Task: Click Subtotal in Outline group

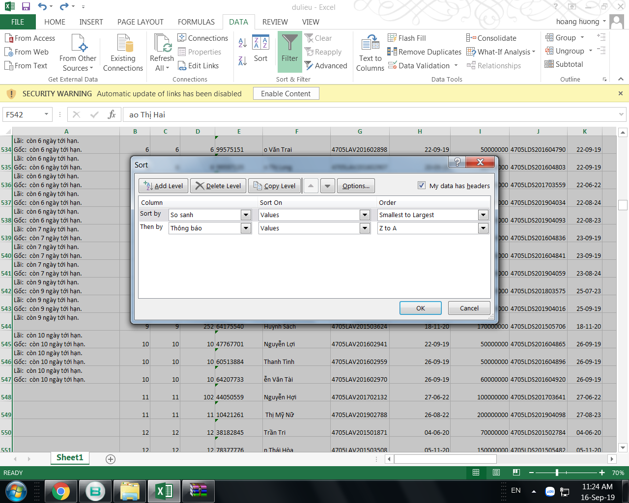Action: 564,64
